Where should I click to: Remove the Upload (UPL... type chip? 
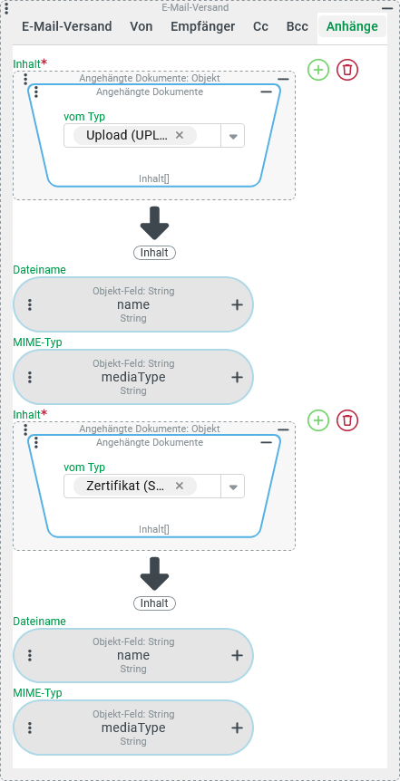coord(180,135)
